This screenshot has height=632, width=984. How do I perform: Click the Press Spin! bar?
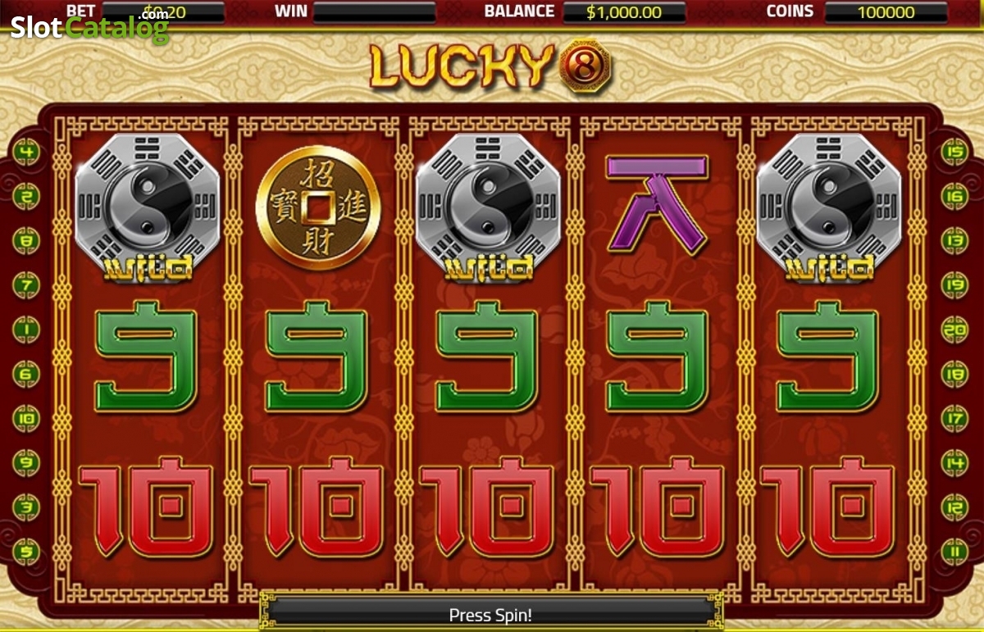(x=491, y=614)
